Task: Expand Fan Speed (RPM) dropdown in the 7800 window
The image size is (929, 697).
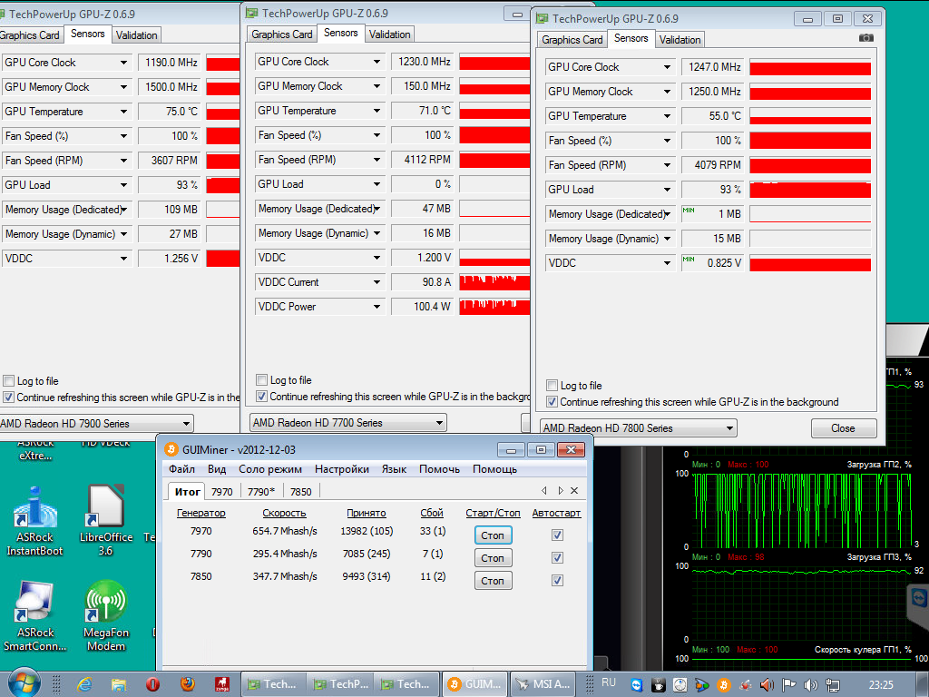Action: (667, 165)
